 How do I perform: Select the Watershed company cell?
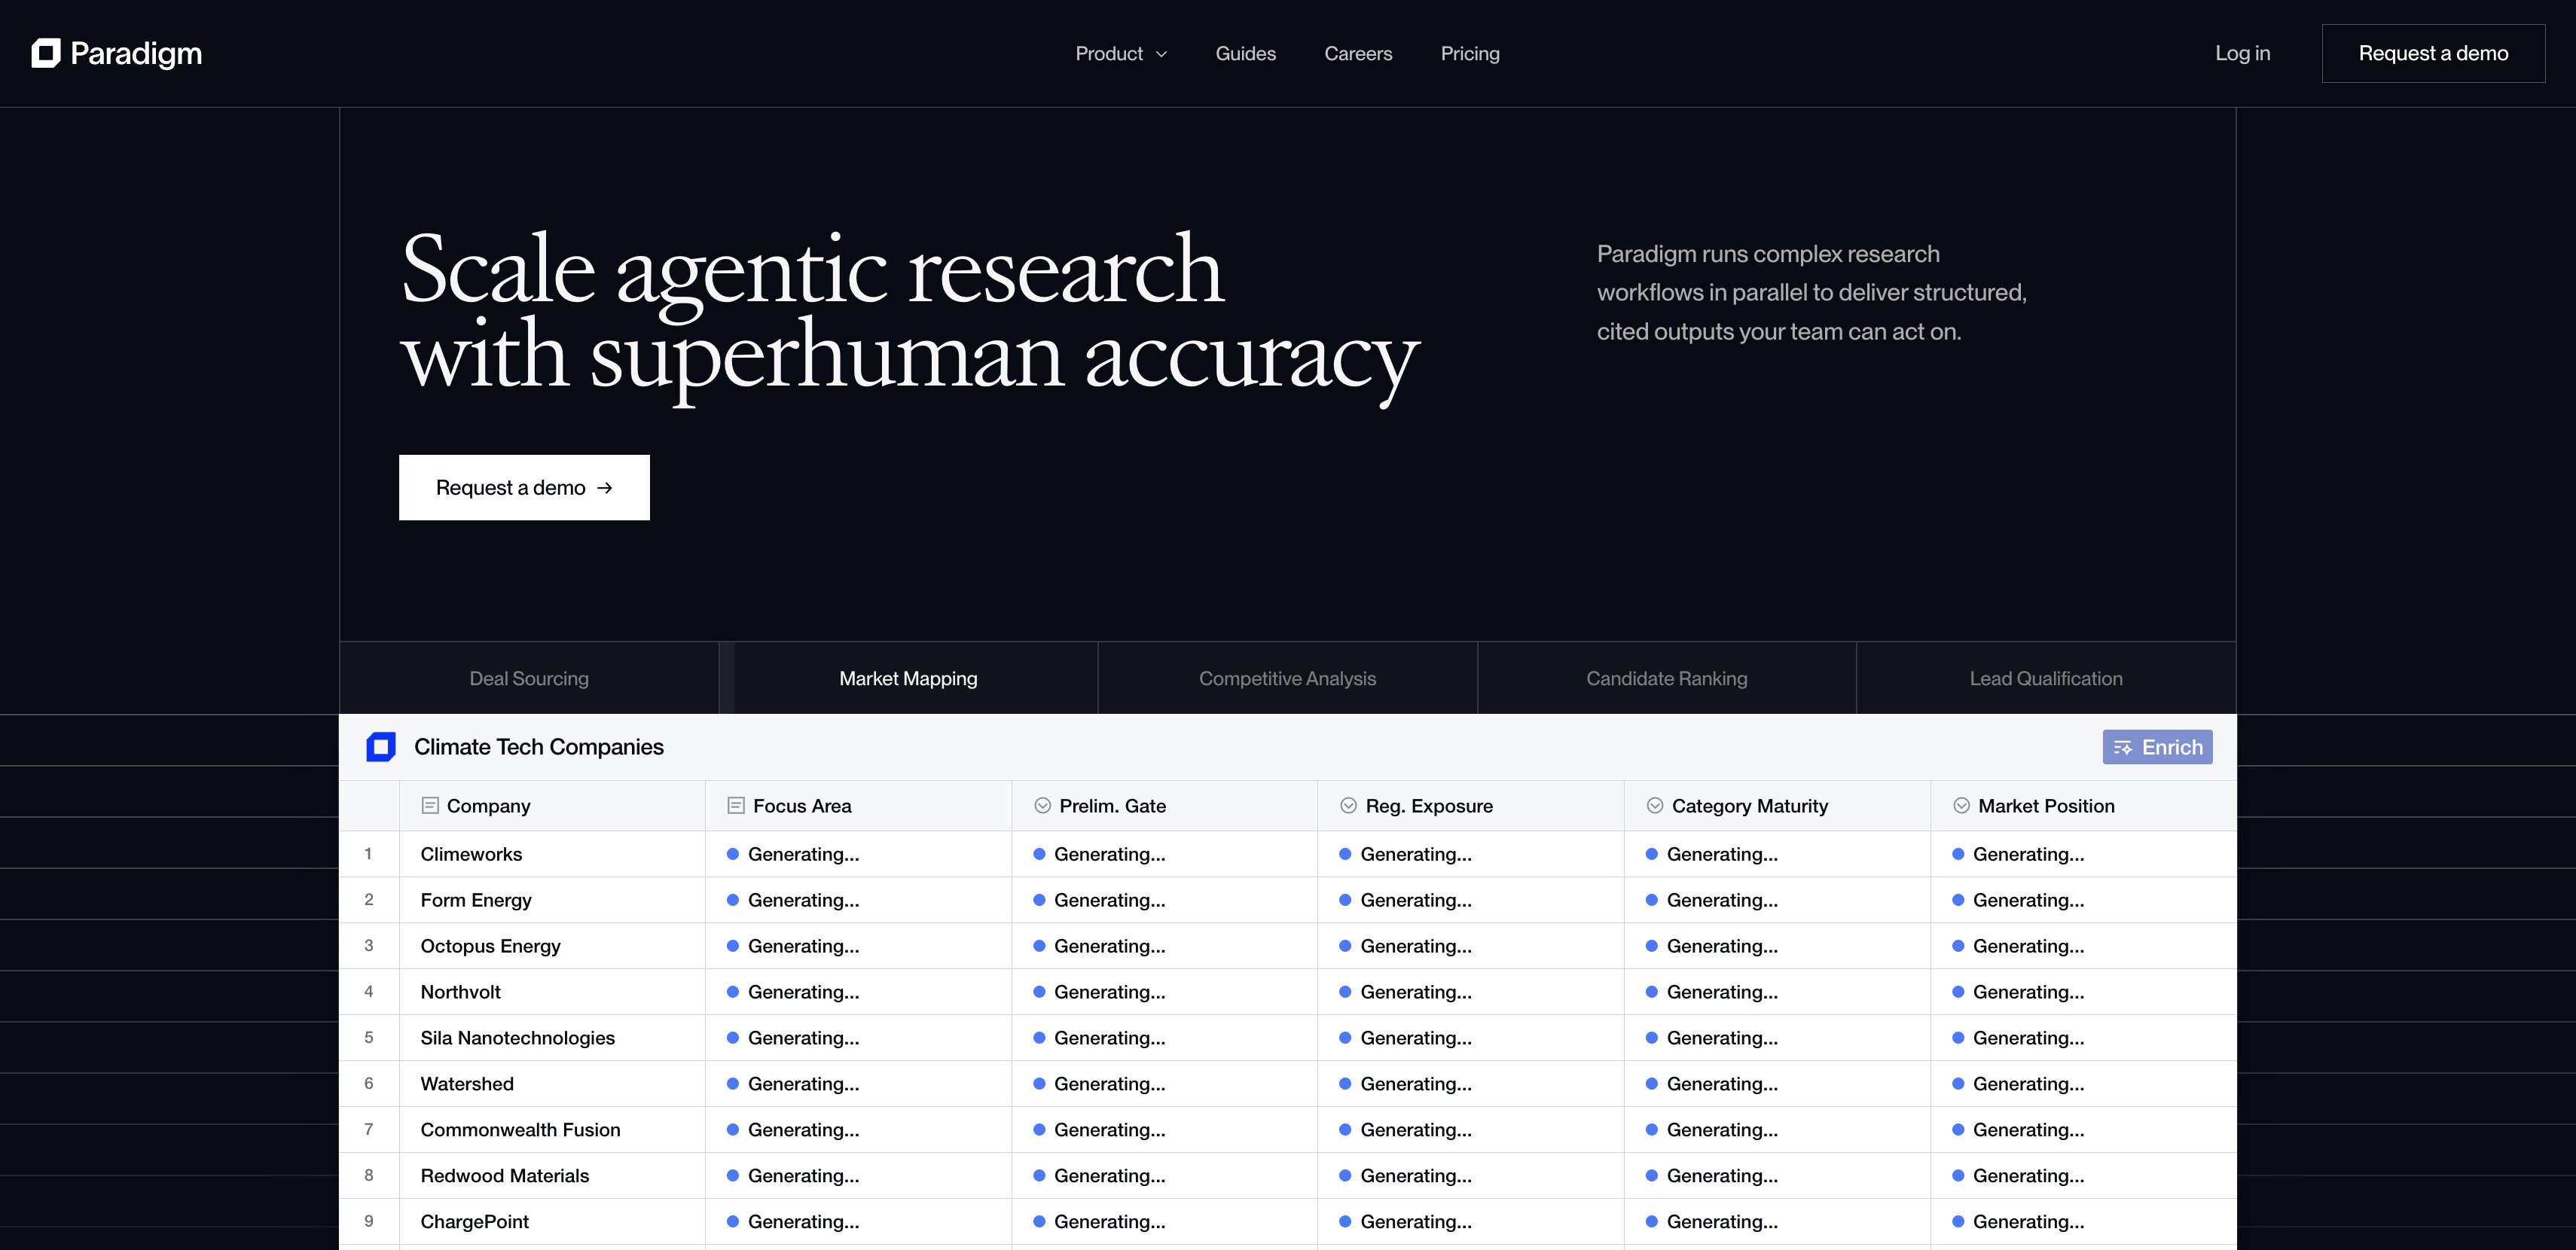pos(552,1084)
